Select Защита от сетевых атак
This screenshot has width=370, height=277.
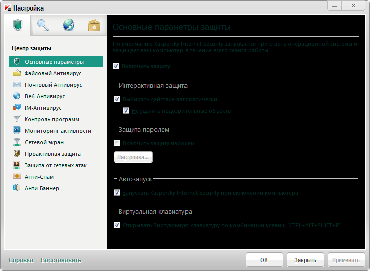pyautogui.click(x=56, y=165)
